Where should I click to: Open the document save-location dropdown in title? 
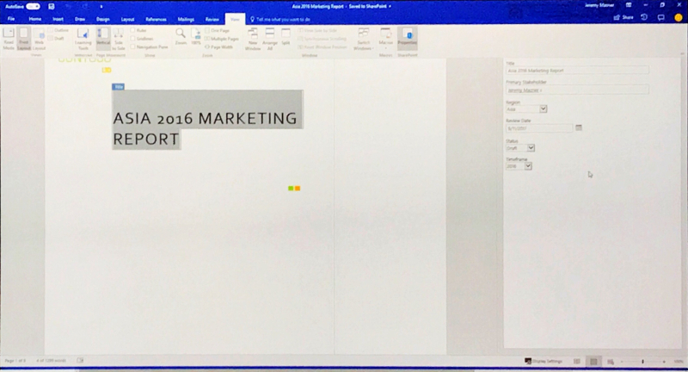pyautogui.click(x=390, y=7)
